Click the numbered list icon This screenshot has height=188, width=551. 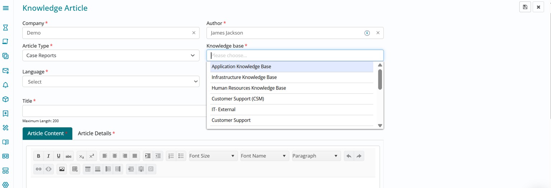click(x=171, y=156)
